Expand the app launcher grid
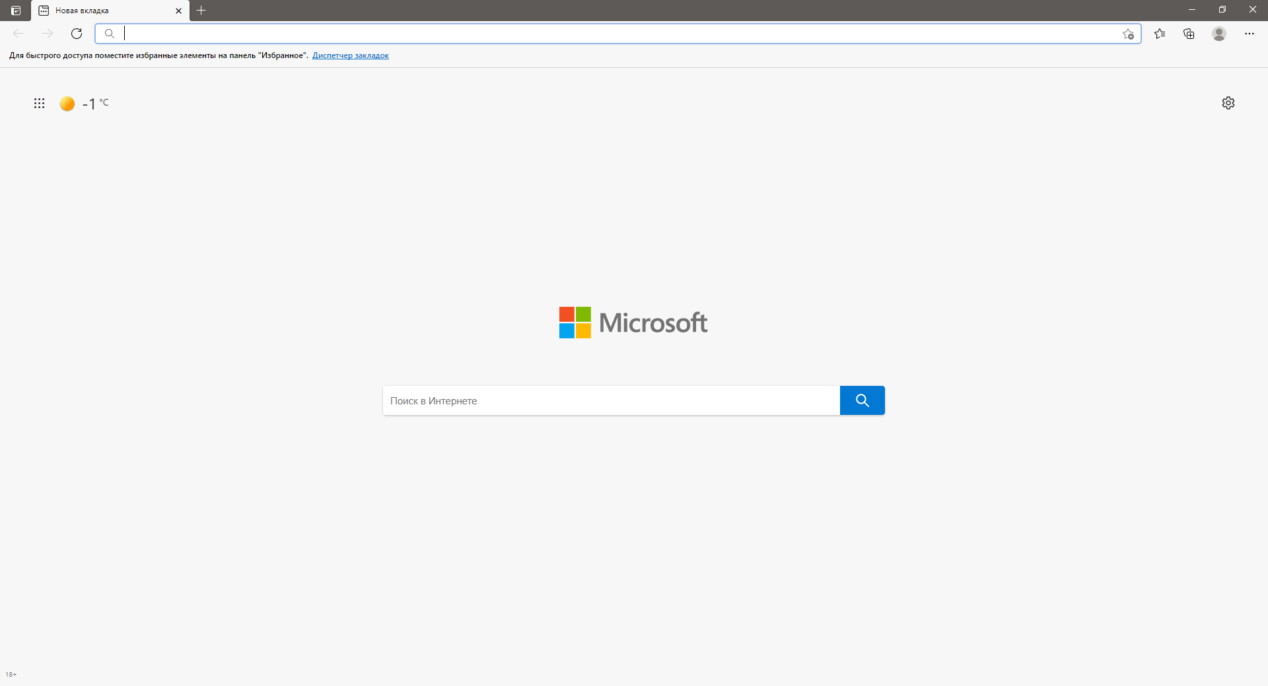Viewport: 1268px width, 686px height. [40, 104]
